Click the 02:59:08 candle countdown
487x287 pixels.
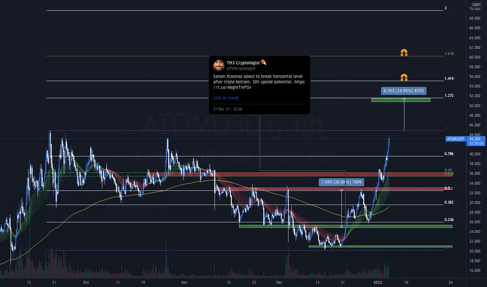476,143
